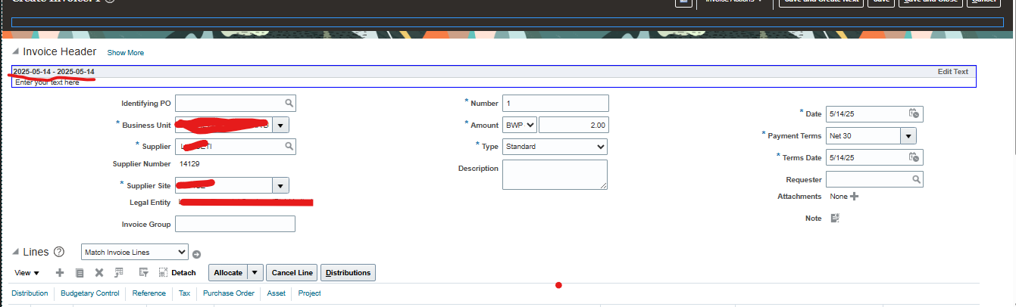Expand the Supplier Site dropdown arrow
The width and height of the screenshot is (1016, 307).
(x=280, y=185)
